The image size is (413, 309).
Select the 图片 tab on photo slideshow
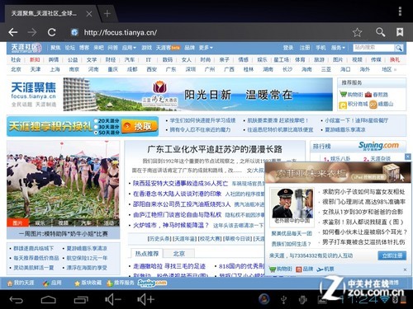(x=17, y=222)
